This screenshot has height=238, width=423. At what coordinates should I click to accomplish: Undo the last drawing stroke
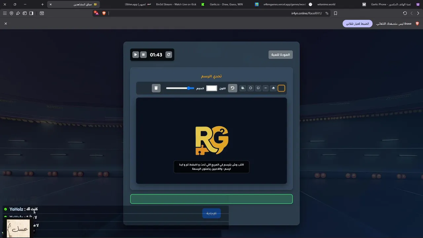pyautogui.click(x=233, y=88)
